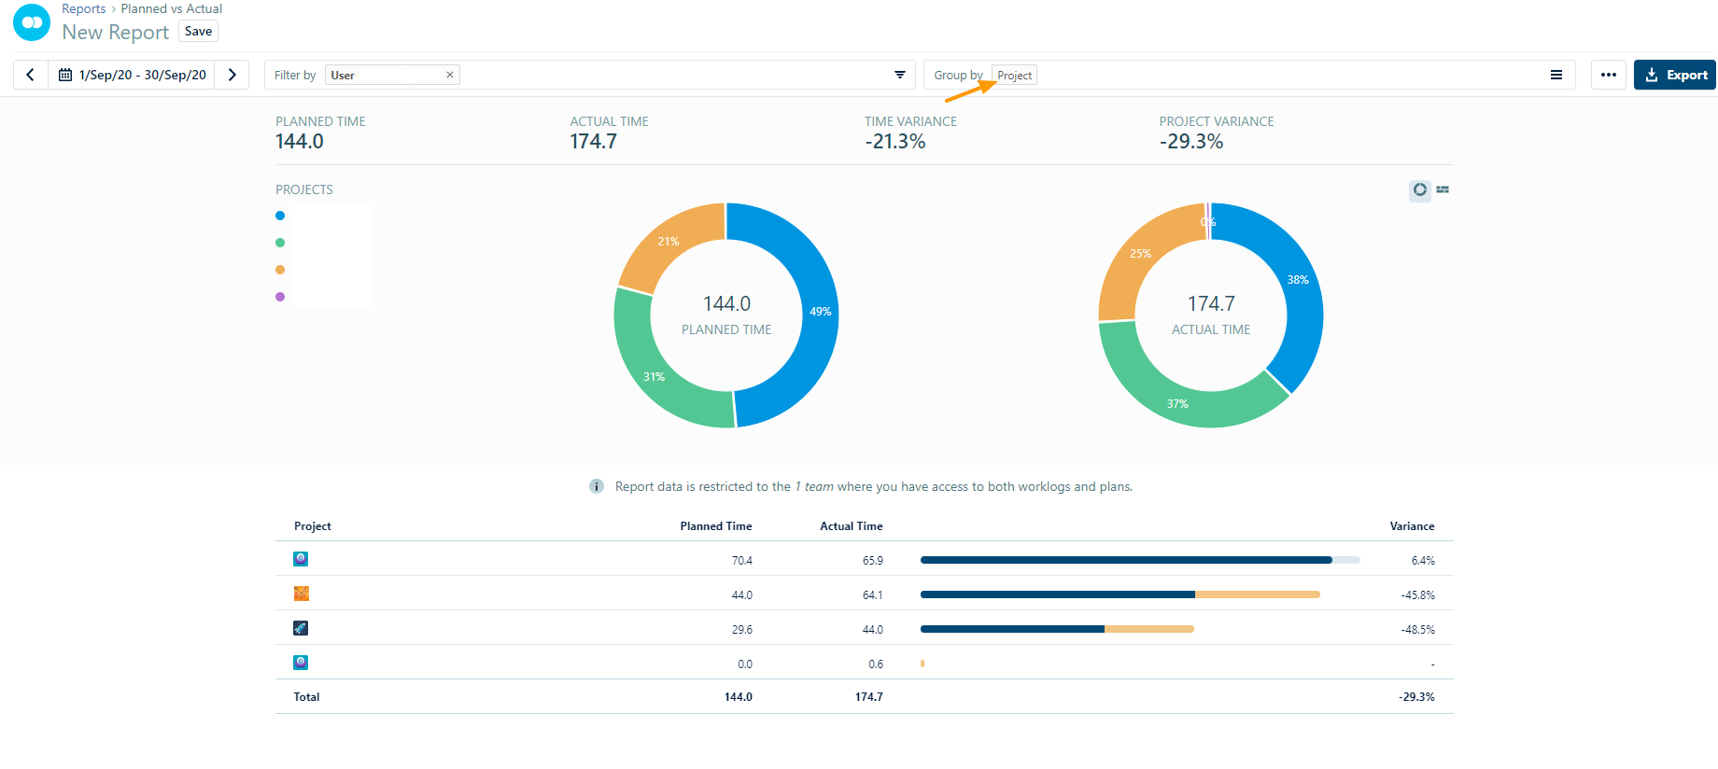
Task: Go to previous date period arrow
Action: [31, 75]
